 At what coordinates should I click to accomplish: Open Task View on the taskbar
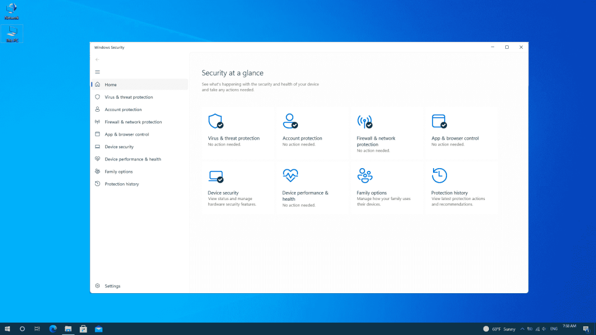point(37,329)
